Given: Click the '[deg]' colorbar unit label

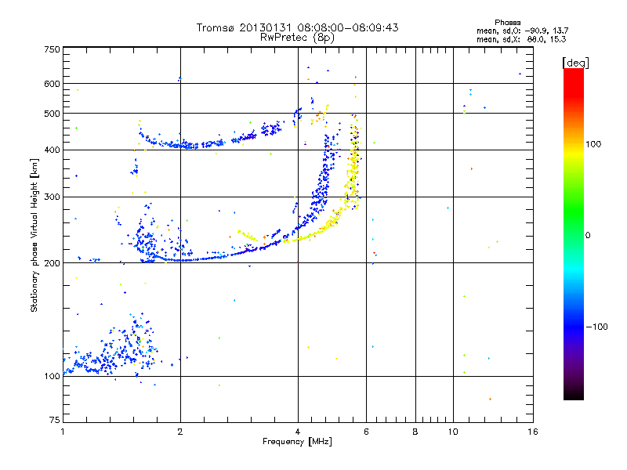Looking at the screenshot, I should (575, 63).
